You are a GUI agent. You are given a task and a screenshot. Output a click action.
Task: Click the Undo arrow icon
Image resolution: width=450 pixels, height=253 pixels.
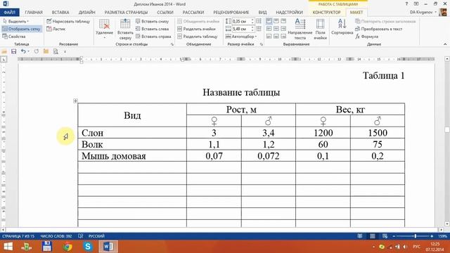click(x=23, y=51)
